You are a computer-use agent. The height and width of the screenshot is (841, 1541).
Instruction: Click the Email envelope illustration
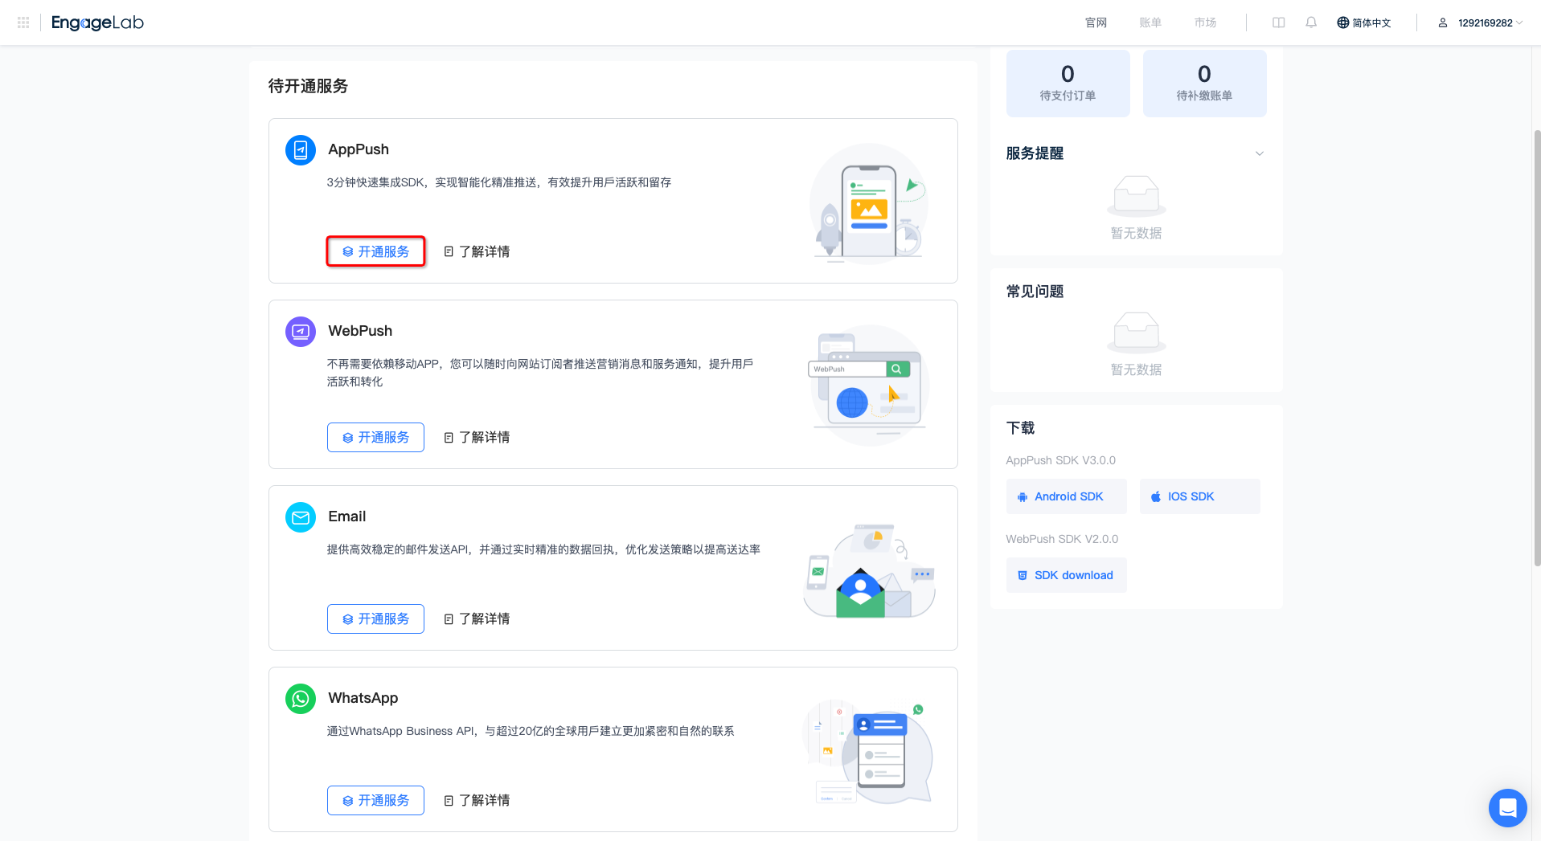(869, 571)
